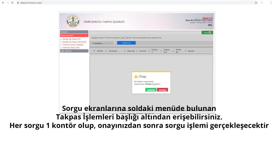Click the browser forward arrow

click(x=8, y=3)
